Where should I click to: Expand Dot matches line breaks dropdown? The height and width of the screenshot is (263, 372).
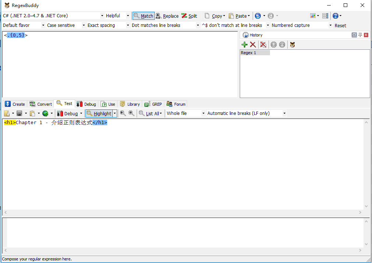pos(198,25)
